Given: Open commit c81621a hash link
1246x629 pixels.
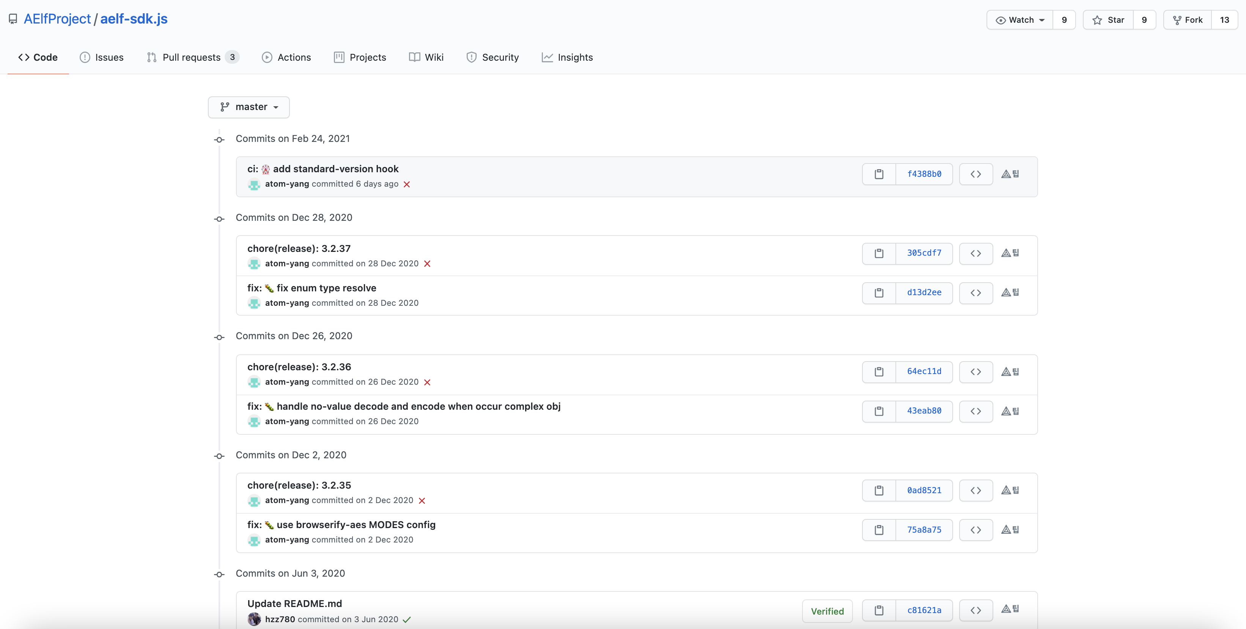Looking at the screenshot, I should (x=924, y=611).
